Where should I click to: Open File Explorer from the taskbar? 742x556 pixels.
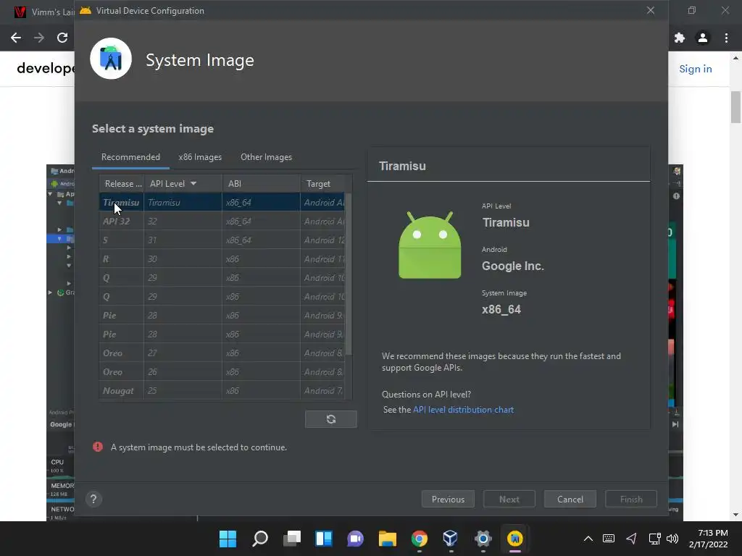[387, 539]
